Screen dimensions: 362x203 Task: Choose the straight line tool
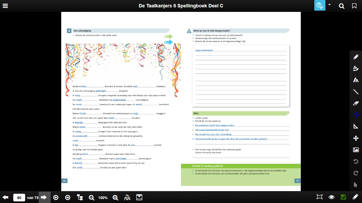tap(356, 91)
